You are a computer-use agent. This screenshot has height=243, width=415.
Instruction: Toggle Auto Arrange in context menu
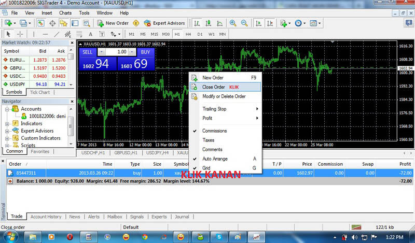(226, 159)
